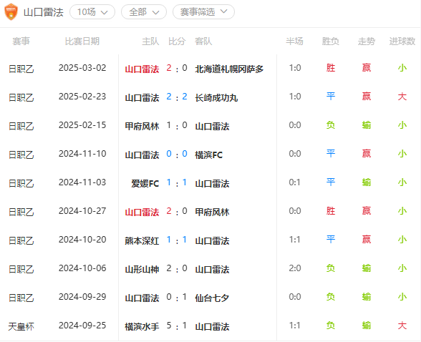The image size is (421, 342).
Task: Open the 横滨FC team page
Action: coord(208,155)
